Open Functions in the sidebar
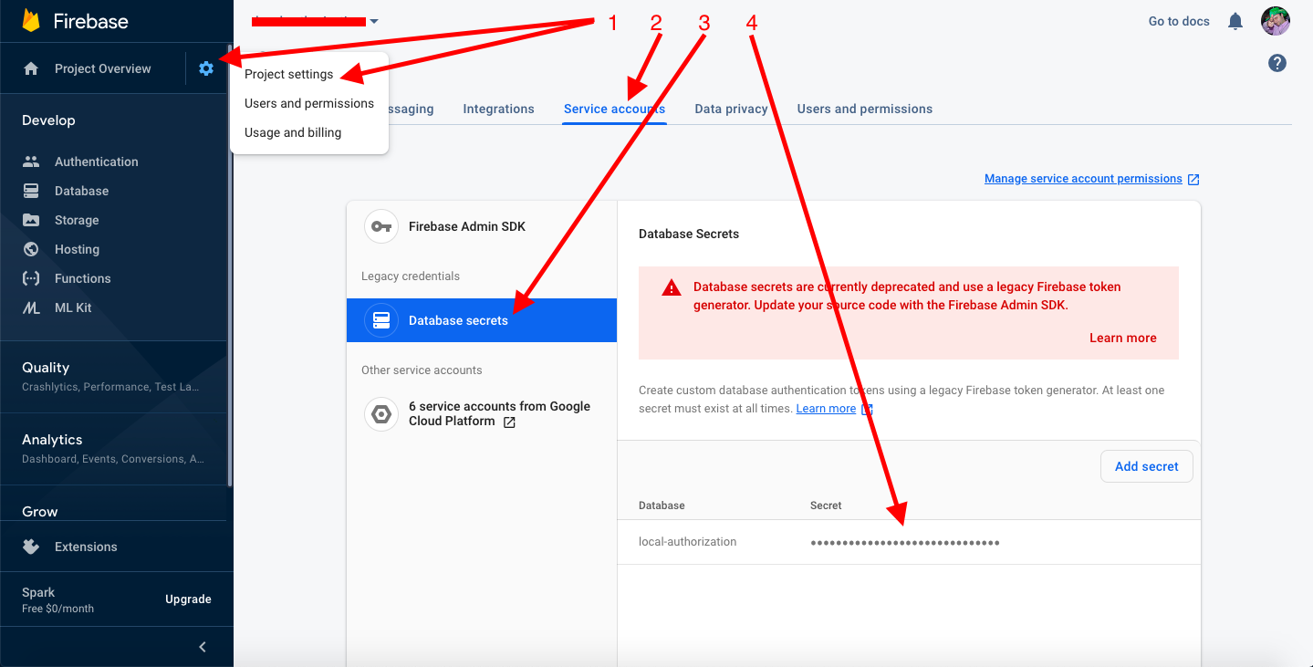This screenshot has height=667, width=1313. 82,278
